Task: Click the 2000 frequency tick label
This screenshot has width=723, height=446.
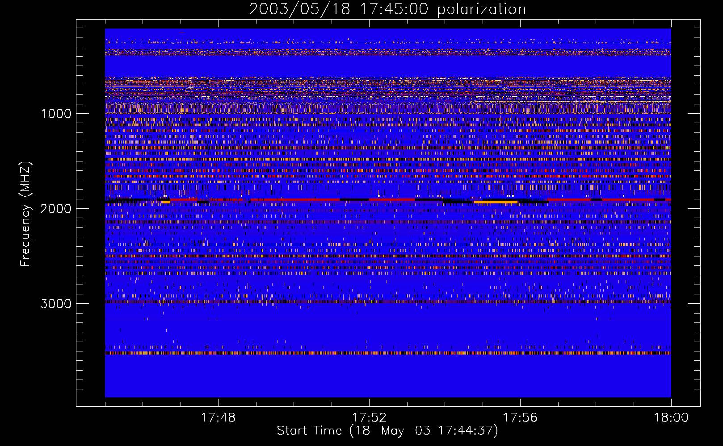Action: (56, 208)
